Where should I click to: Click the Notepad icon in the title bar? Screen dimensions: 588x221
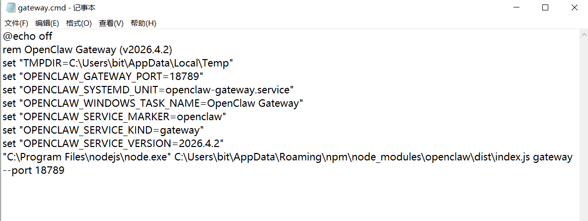[x=10, y=8]
